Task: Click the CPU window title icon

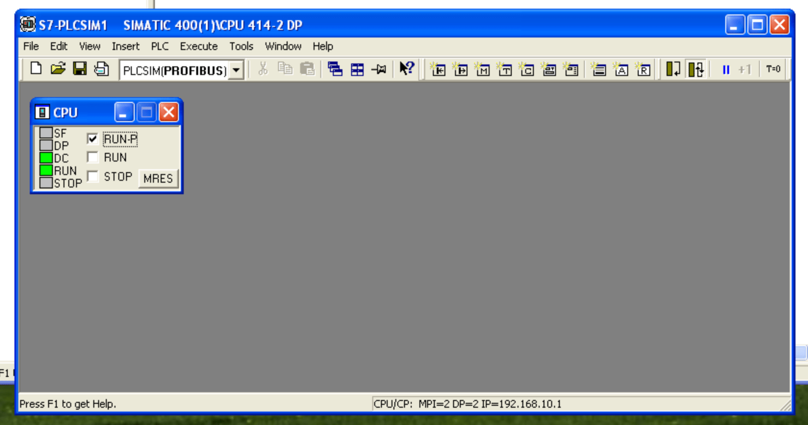Action: 42,112
